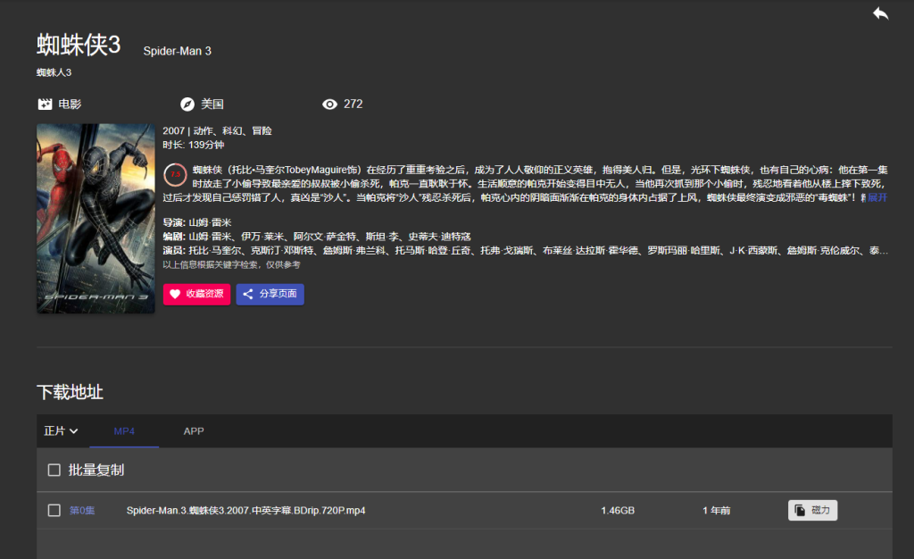Click the 编剧 writers line
Image resolution: width=914 pixels, height=559 pixels.
pyautogui.click(x=317, y=236)
